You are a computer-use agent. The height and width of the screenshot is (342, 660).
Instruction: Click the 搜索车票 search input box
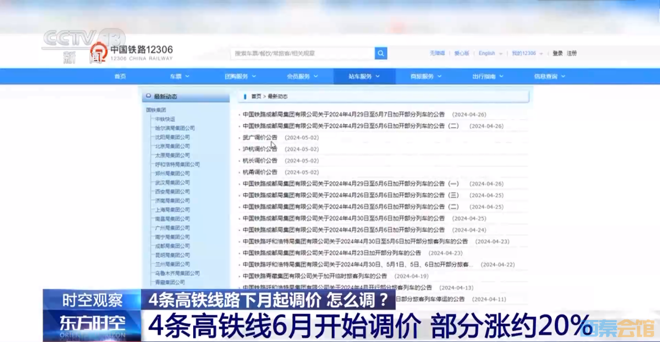[302, 54]
